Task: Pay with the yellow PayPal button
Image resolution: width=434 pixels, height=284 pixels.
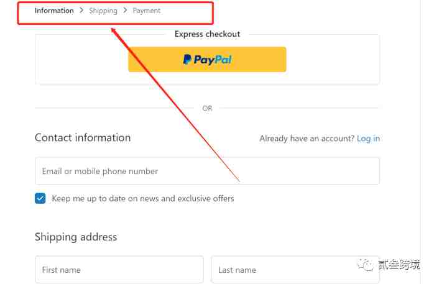Action: pos(207,60)
